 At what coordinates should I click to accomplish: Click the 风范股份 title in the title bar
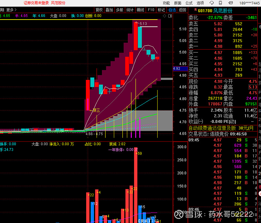(58, 3)
